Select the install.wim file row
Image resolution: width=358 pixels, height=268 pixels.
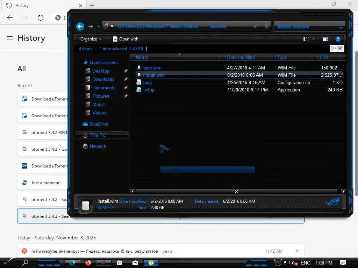coord(239,75)
